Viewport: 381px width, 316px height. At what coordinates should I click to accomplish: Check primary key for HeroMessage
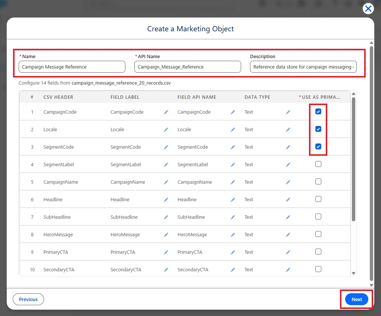click(x=318, y=234)
